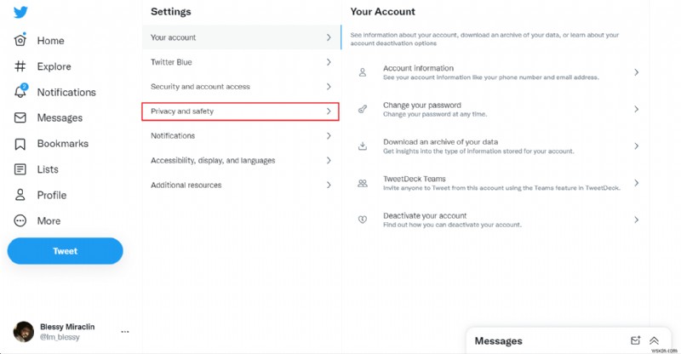The image size is (681, 354).
Task: Open the Bookmarks icon in sidebar
Action: pos(20,144)
